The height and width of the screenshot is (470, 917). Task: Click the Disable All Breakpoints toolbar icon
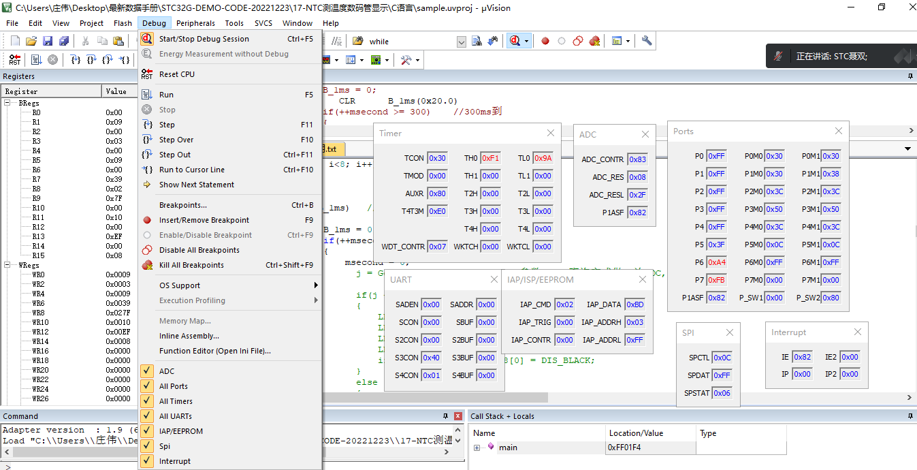click(578, 41)
